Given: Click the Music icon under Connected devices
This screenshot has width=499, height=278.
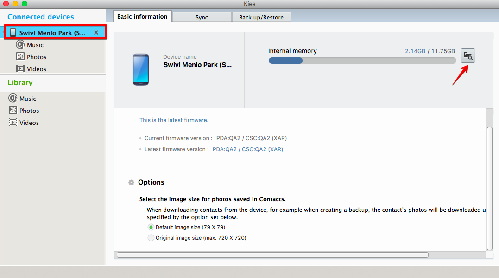Looking at the screenshot, I should coord(20,45).
